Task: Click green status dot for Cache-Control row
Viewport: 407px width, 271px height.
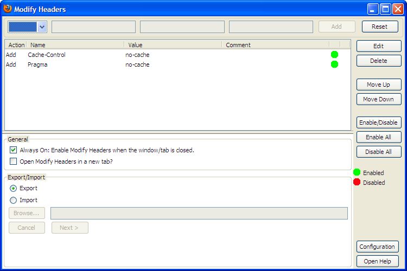Action: tap(334, 55)
